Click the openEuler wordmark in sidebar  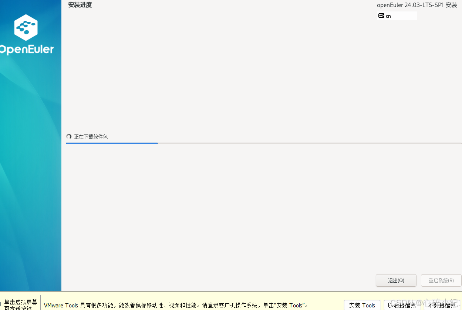click(27, 50)
